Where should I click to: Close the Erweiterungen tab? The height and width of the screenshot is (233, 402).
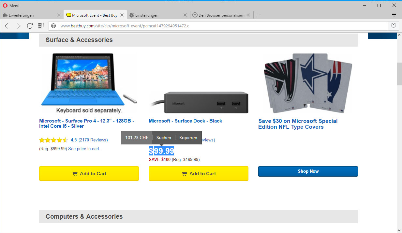(x=59, y=15)
